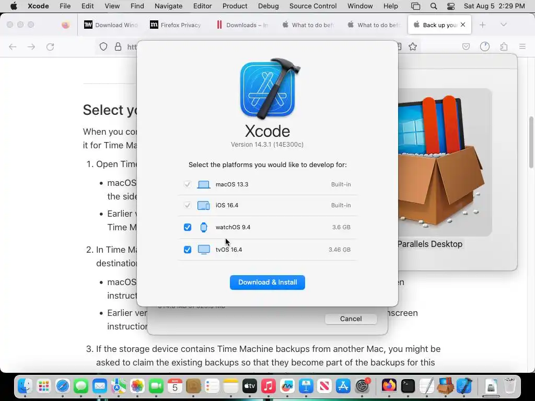Open Finder from the Dock

(x=25, y=386)
